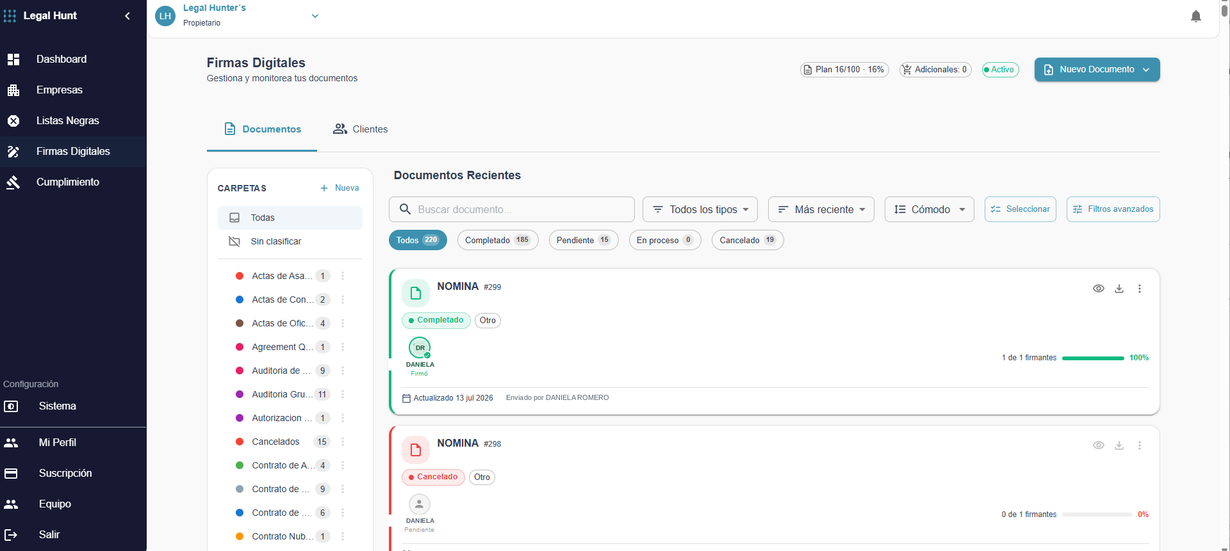
Task: Click the Otro tag on NOMINA #299
Action: point(488,321)
